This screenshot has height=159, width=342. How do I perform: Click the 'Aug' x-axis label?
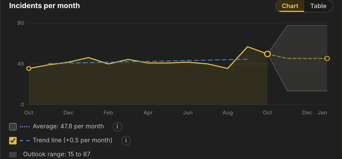coord(228,113)
